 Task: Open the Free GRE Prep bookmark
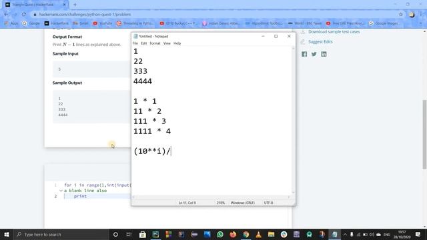[x=346, y=23]
